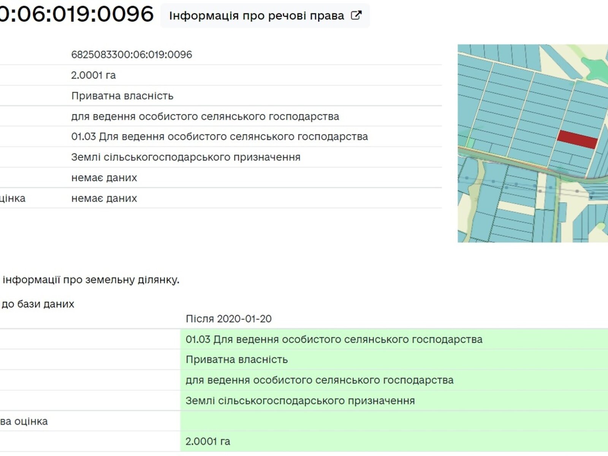Select the red highlighted parcel on map

[x=577, y=139]
